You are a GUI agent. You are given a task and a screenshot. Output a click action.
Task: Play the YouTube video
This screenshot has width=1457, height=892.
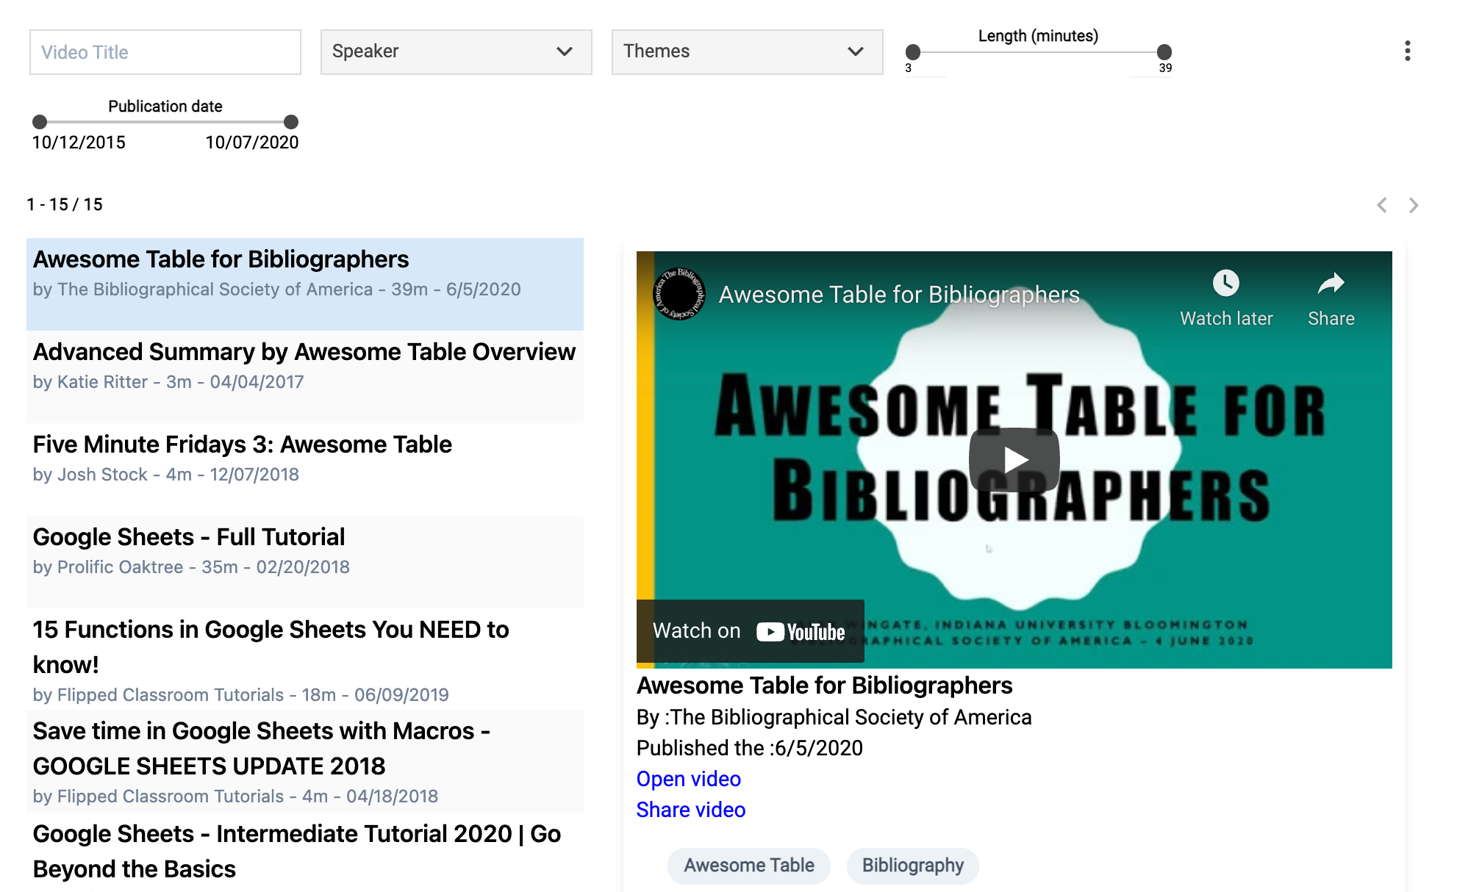(1014, 460)
